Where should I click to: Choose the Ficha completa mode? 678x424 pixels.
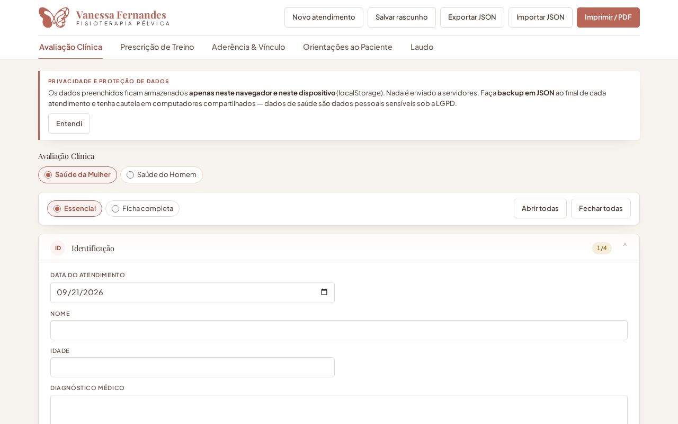pos(142,209)
